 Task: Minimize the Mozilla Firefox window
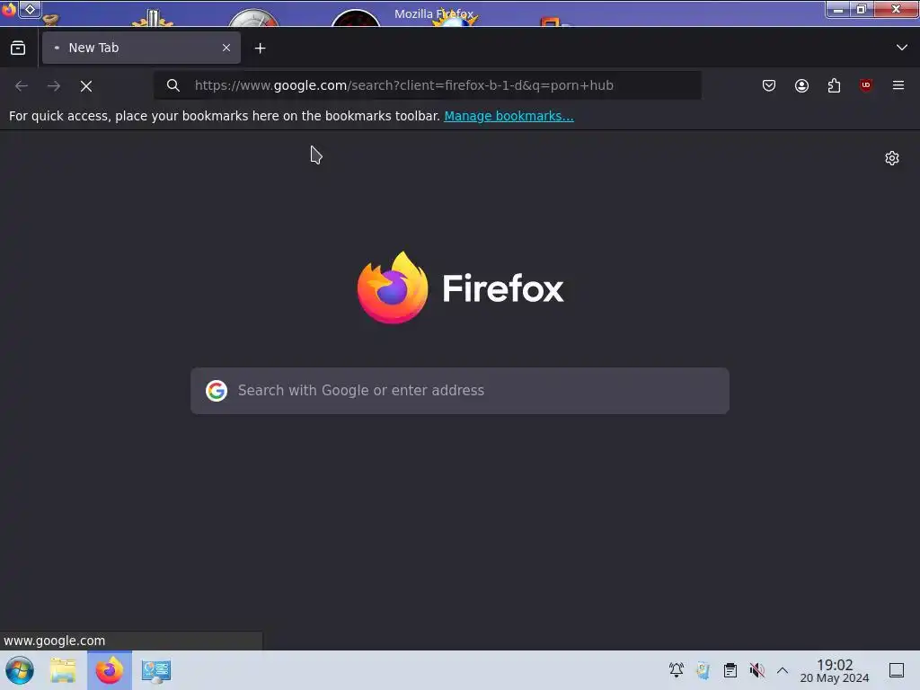tap(838, 9)
